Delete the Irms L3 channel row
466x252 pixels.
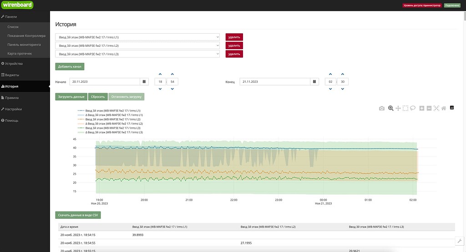(x=234, y=54)
